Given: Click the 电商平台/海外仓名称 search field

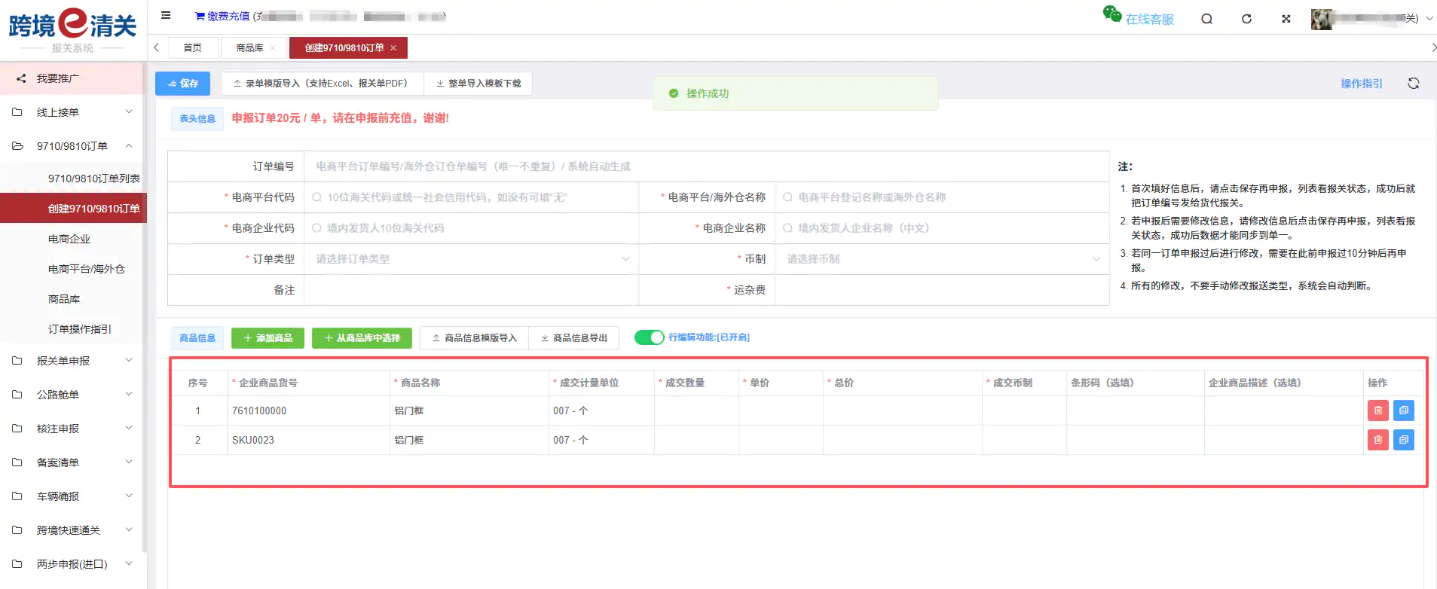Looking at the screenshot, I should 942,197.
